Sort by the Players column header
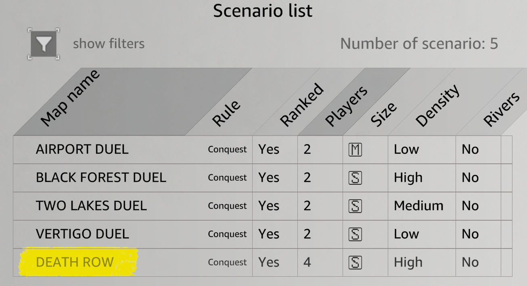This screenshot has width=527, height=286. (346, 106)
